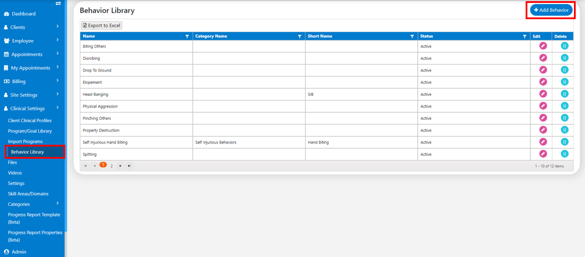Viewport: 585px width, 257px height.
Task: Delete the Biting Others behavior
Action: point(565,46)
